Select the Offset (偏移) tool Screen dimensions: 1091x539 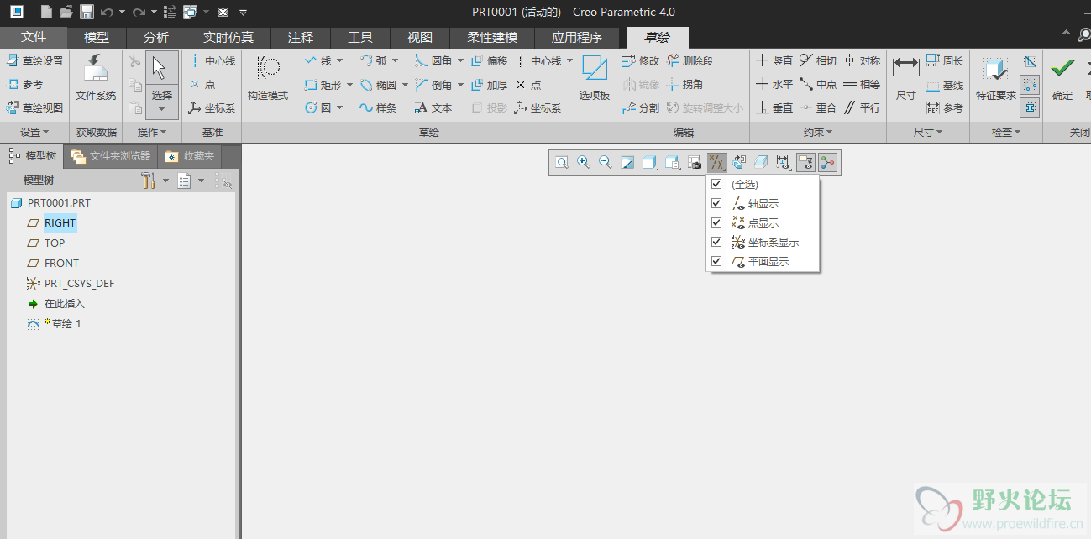(x=490, y=61)
